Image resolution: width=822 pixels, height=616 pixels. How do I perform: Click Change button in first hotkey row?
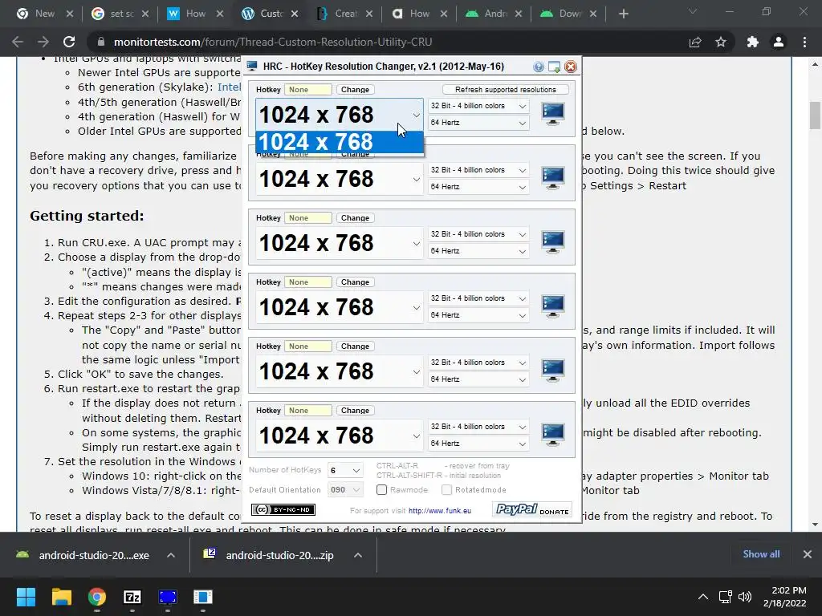click(x=355, y=90)
